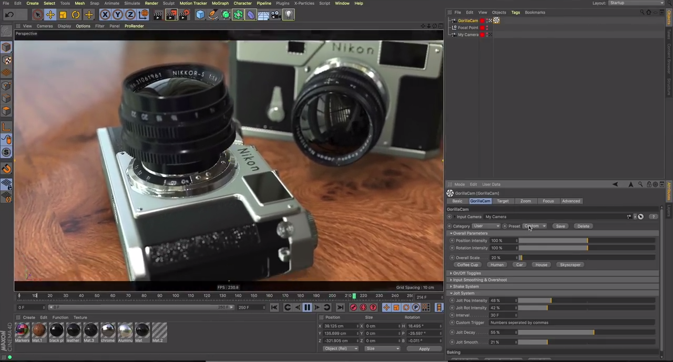This screenshot has height=362, width=673.
Task: Select My Camera object in hierarchy
Action: click(467, 35)
